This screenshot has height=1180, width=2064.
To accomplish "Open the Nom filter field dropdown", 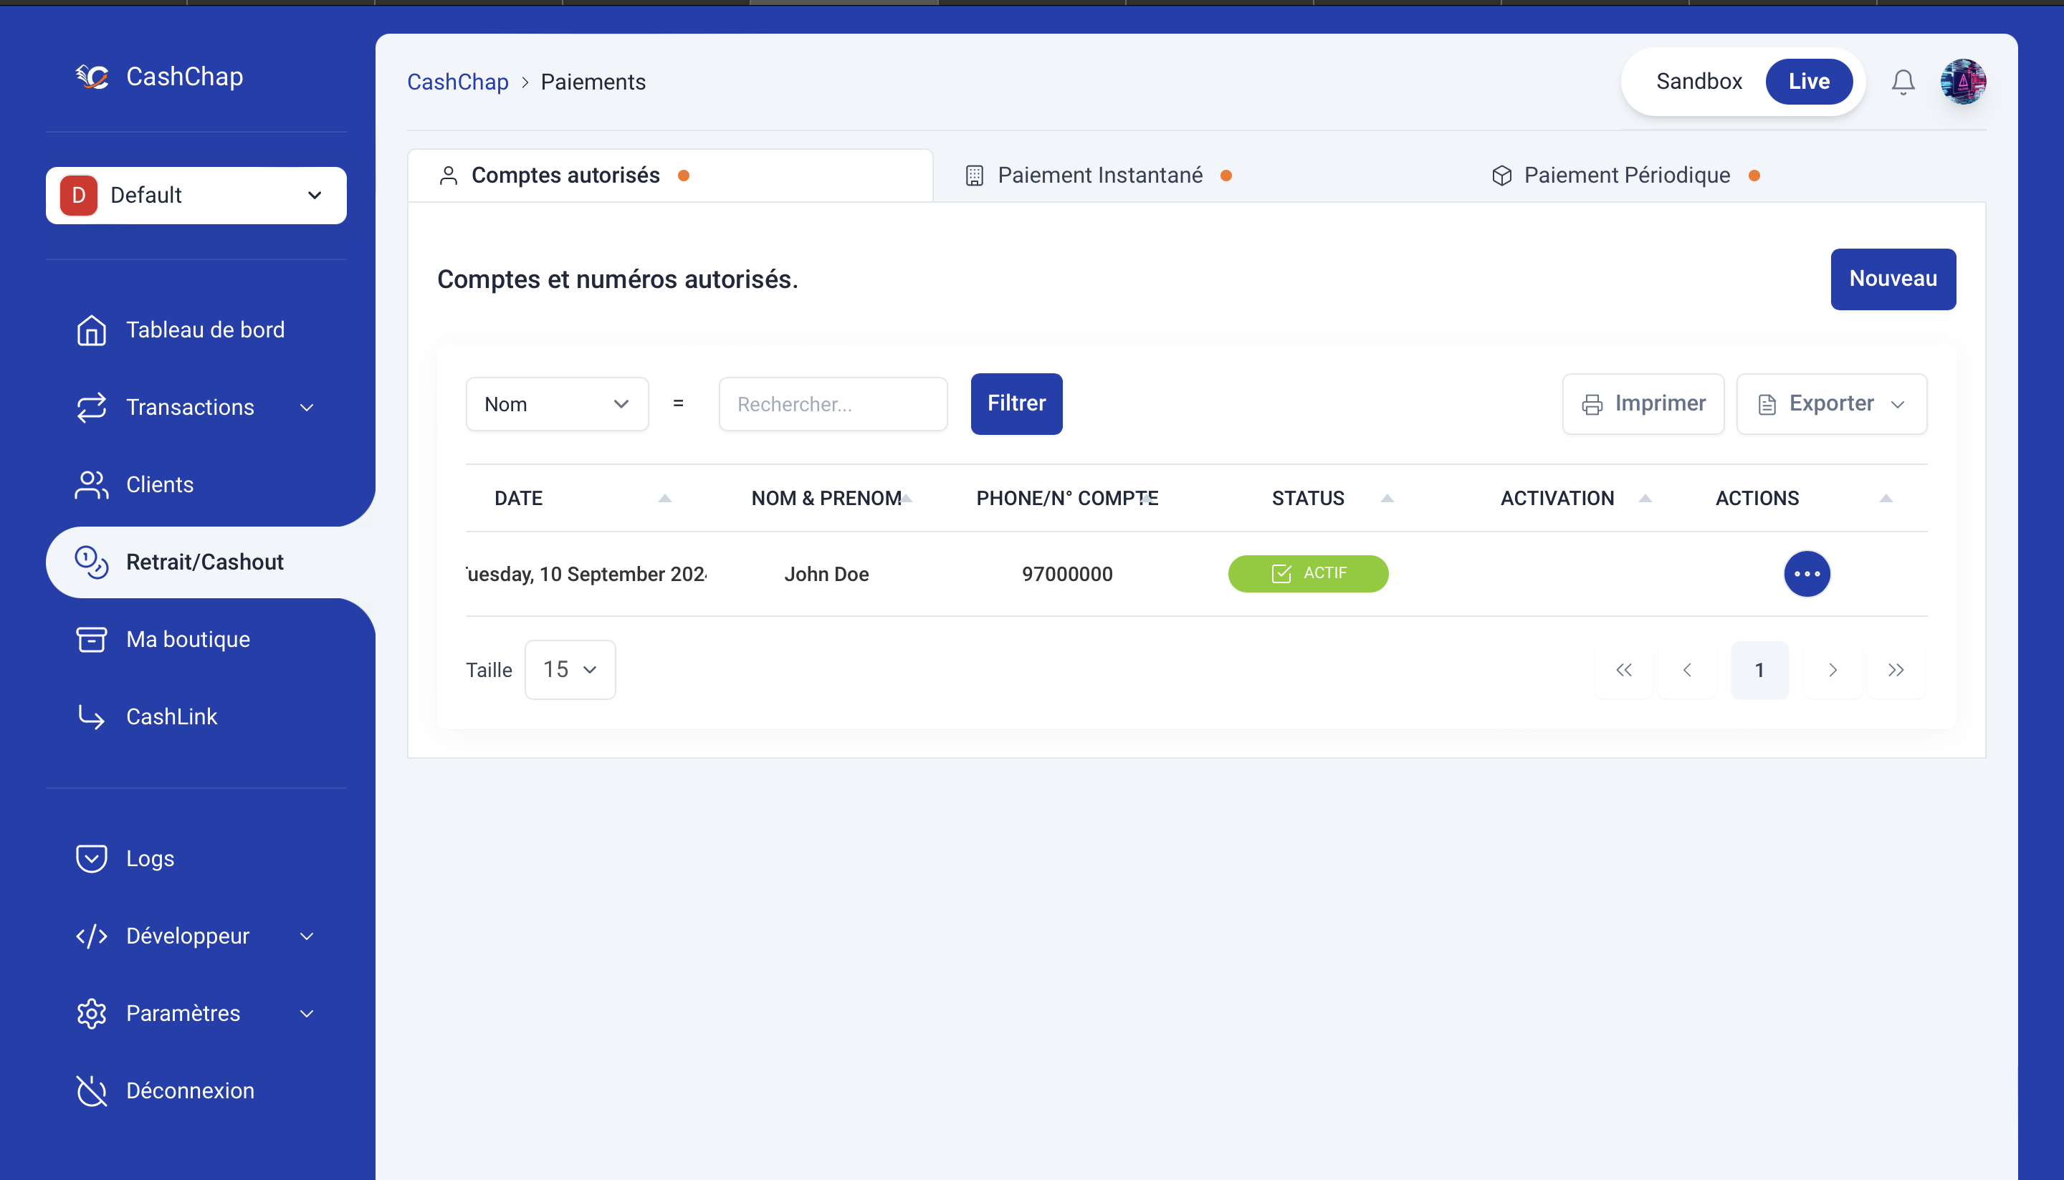I will click(557, 404).
